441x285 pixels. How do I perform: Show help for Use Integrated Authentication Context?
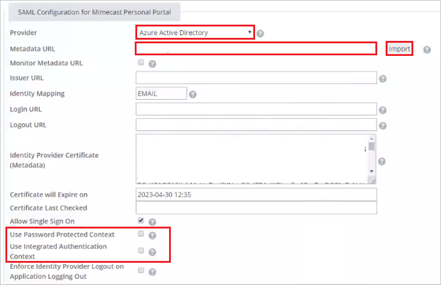tap(152, 252)
